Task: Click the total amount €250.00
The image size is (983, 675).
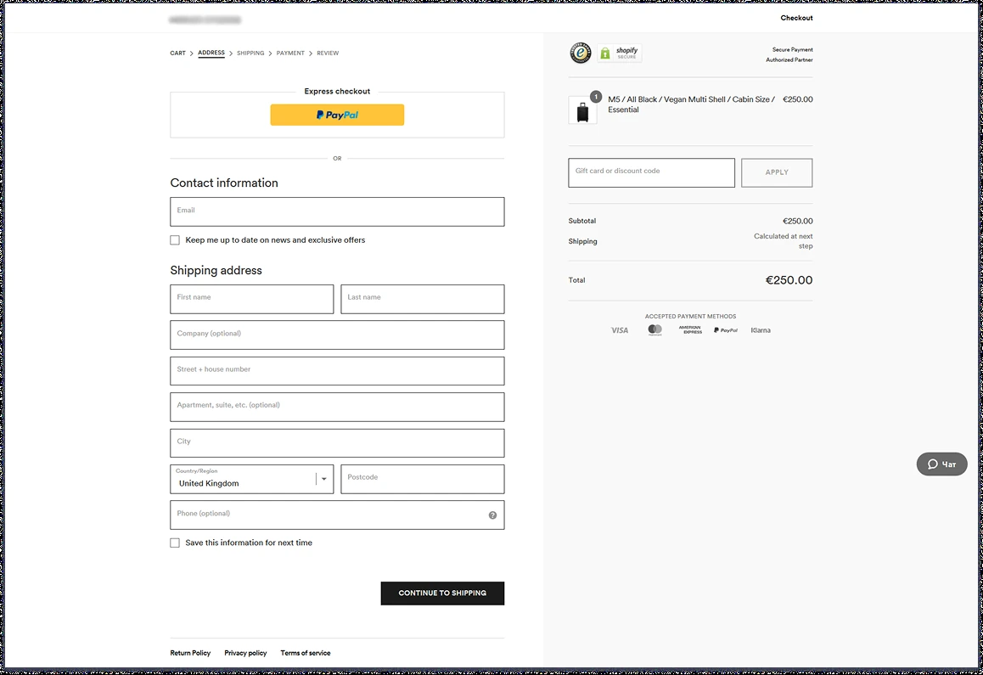Action: point(789,280)
